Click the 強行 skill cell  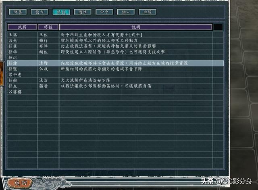click(x=44, y=40)
